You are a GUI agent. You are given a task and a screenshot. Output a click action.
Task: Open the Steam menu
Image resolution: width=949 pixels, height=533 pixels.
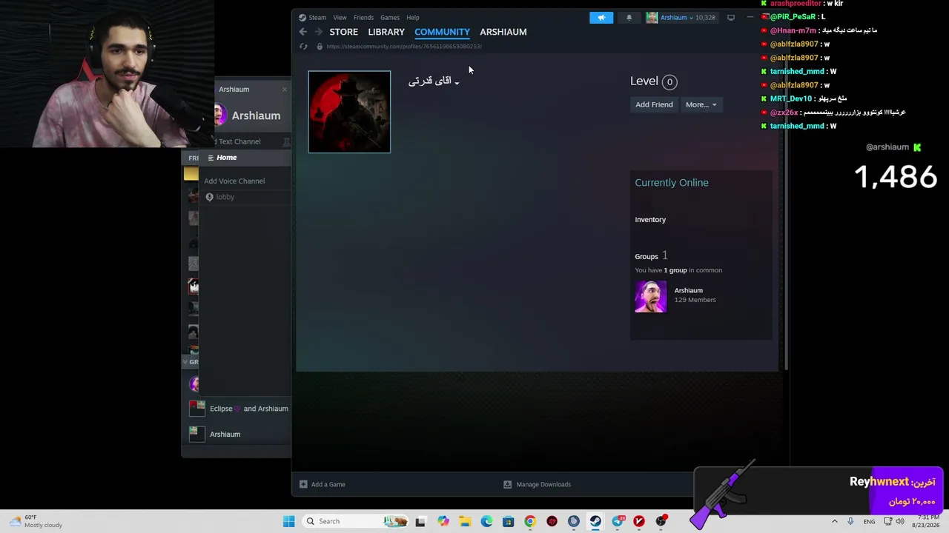pos(317,18)
